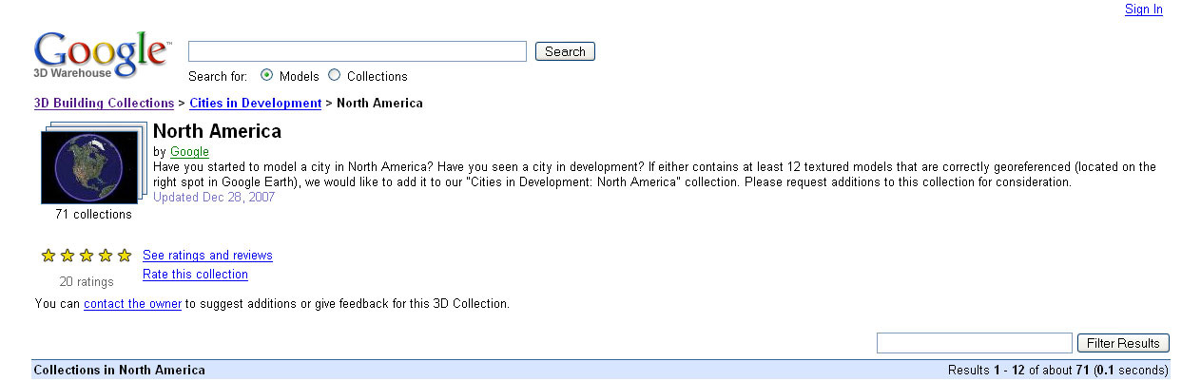This screenshot has width=1201, height=381.
Task: Click Rate this collection link
Action: [195, 275]
